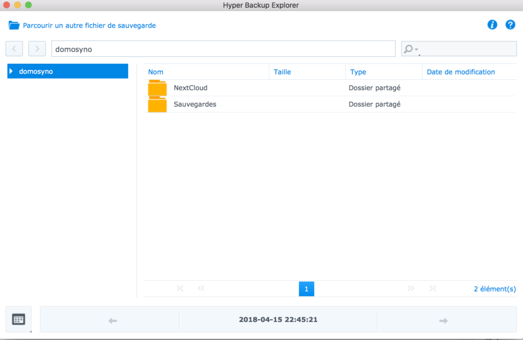Sort by Date de modification column

(x=461, y=72)
